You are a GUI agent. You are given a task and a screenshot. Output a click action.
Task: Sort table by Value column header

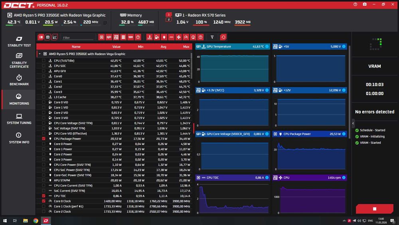coord(116,47)
